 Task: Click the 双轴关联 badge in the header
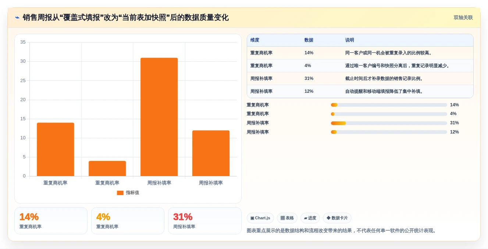[x=463, y=18]
